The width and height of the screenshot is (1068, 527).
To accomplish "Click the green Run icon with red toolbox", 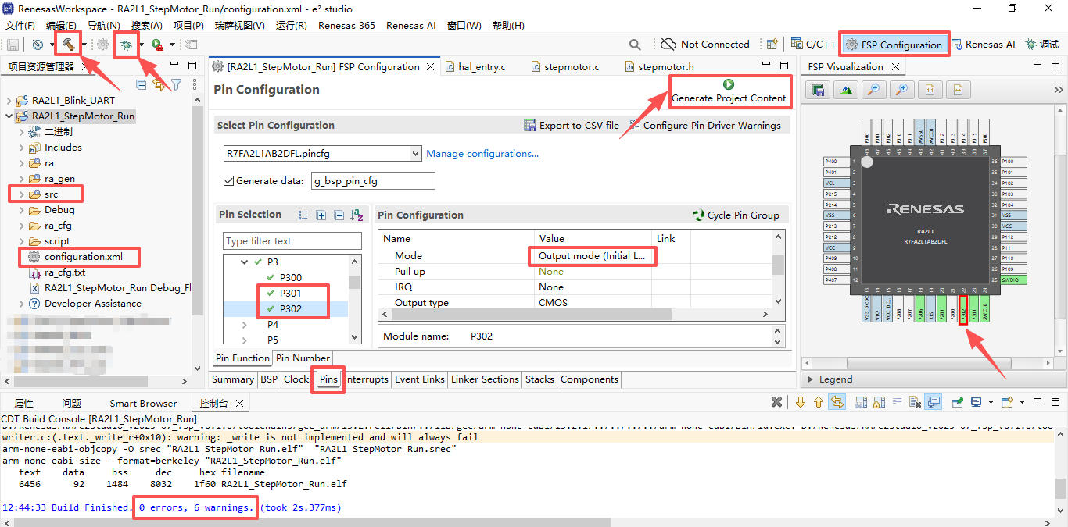I will tap(157, 45).
